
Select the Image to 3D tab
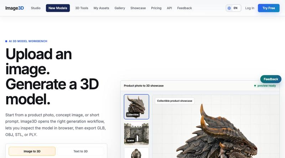[x=32, y=151]
